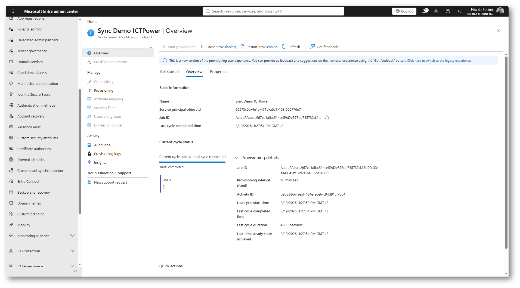This screenshot has width=520, height=288.
Task: Switch to the Properties tab
Action: coord(218,72)
